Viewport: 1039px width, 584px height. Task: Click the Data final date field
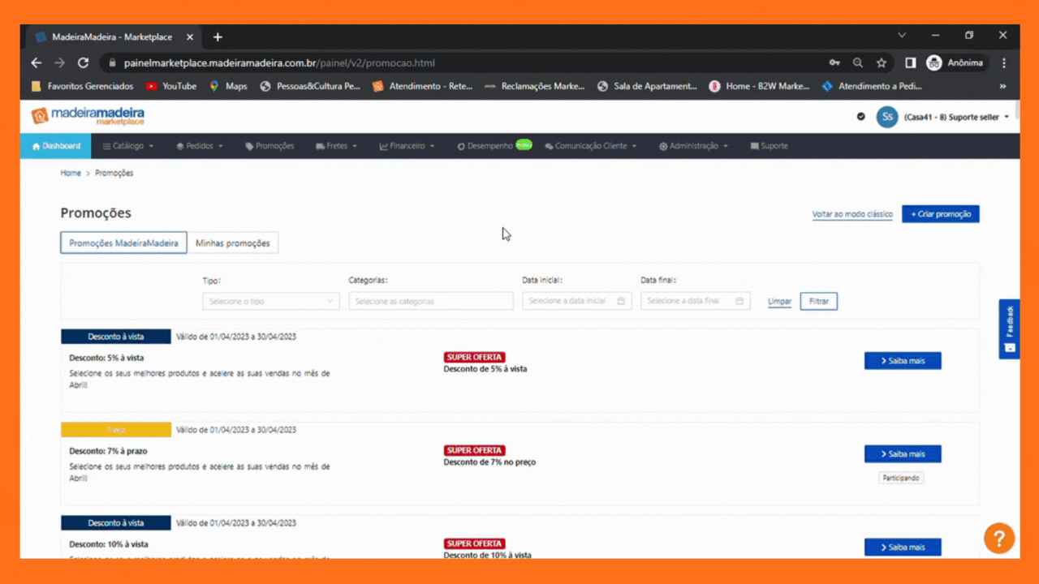pos(696,301)
